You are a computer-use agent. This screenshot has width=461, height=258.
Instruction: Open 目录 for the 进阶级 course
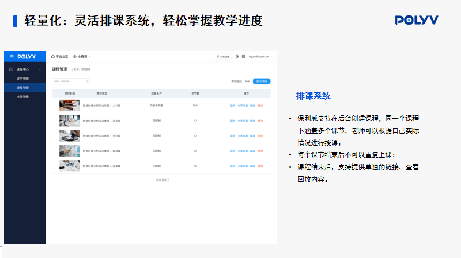coord(232,121)
